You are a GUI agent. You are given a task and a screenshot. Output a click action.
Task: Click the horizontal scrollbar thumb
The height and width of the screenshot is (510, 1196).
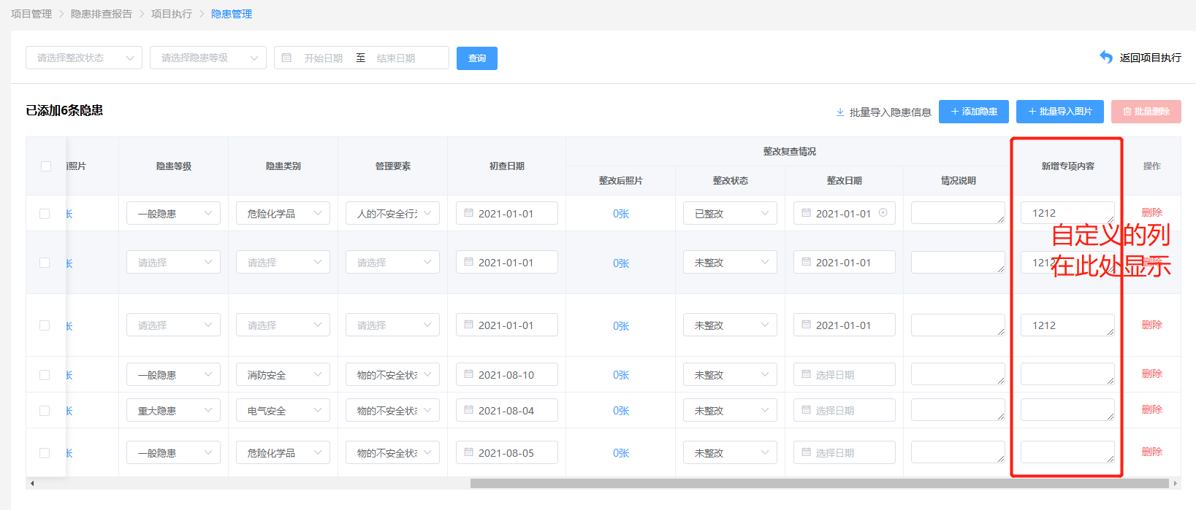point(818,483)
